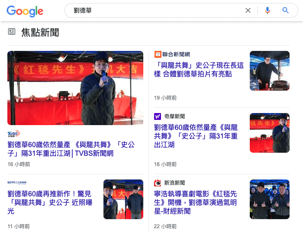The image size is (303, 239).
Task: Click the 奇摩新聞 source name
Action: tap(174, 116)
